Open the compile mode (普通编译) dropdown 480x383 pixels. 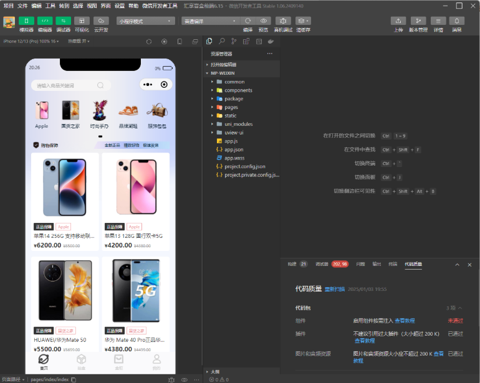tap(210, 21)
